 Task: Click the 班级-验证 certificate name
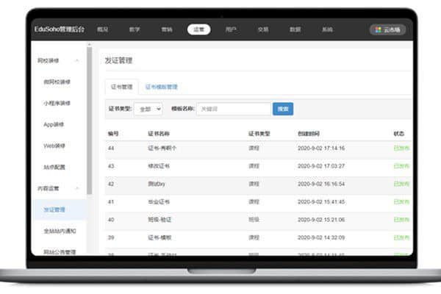159,220
